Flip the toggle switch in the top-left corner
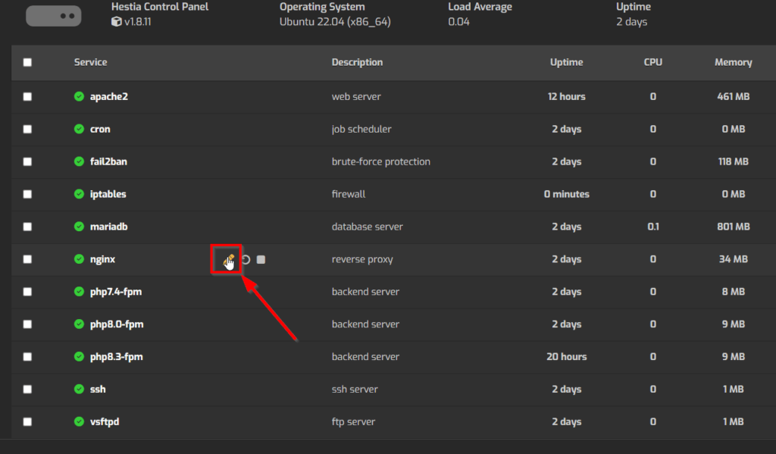 click(53, 15)
